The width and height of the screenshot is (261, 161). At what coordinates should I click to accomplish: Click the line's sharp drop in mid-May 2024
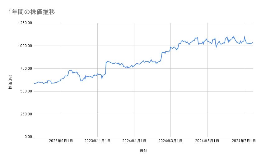216,47
